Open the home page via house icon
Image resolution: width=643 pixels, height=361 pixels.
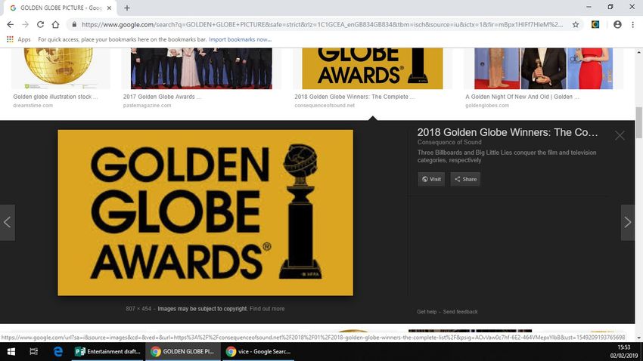[55, 25]
